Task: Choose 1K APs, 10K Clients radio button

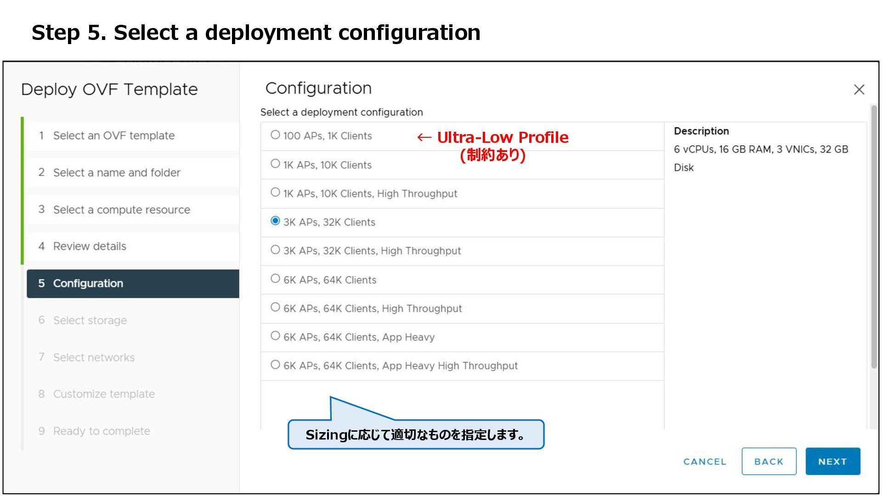Action: pyautogui.click(x=275, y=164)
